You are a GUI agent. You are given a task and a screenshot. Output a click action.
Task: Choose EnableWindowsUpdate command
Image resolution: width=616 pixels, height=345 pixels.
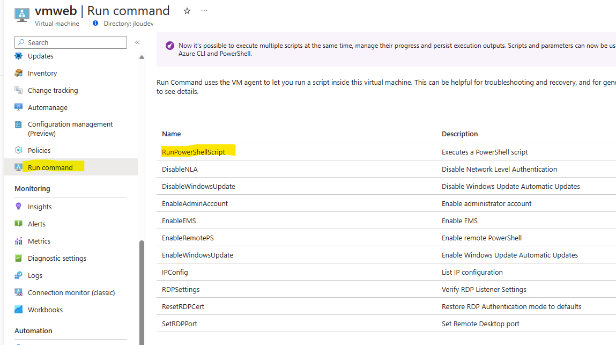click(x=198, y=255)
